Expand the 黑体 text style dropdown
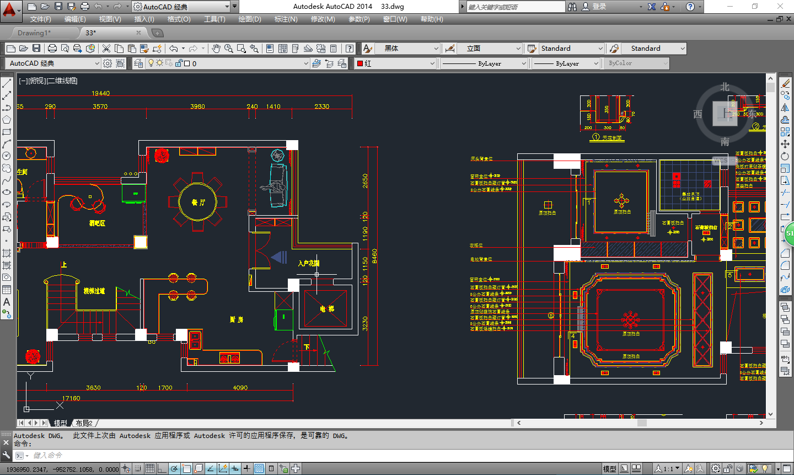 (436, 49)
